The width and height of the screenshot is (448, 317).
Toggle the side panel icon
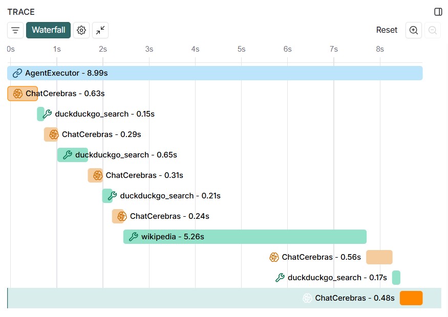(x=438, y=12)
